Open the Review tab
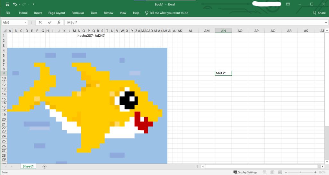Image resolution: width=329 pixels, height=175 pixels. 109,13
